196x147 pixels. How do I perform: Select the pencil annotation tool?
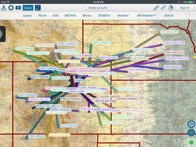click(x=156, y=8)
